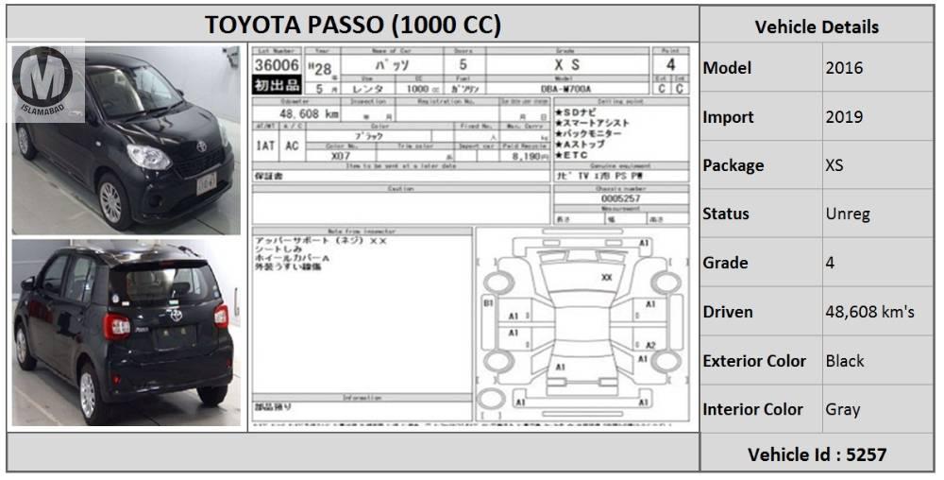Image resolution: width=944 pixels, height=480 pixels.
Task: Select the Vehicle Details header
Action: 816,27
